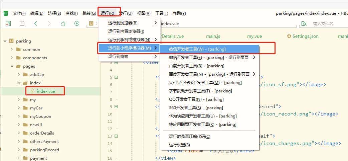Toggle 运行时是否压缩代码(C) option
348x161 pixels.
(209, 137)
